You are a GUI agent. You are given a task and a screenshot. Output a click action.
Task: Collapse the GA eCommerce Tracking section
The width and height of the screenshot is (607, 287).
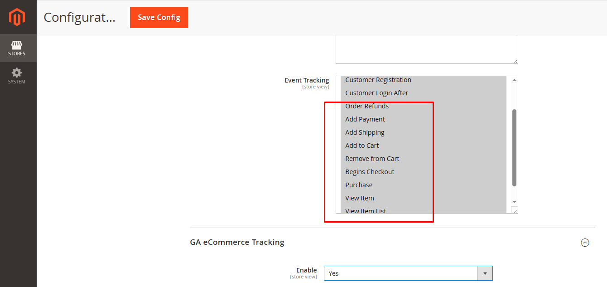point(585,243)
